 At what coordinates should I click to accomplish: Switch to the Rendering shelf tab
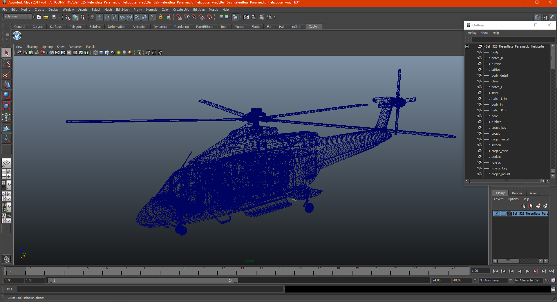coord(181,27)
